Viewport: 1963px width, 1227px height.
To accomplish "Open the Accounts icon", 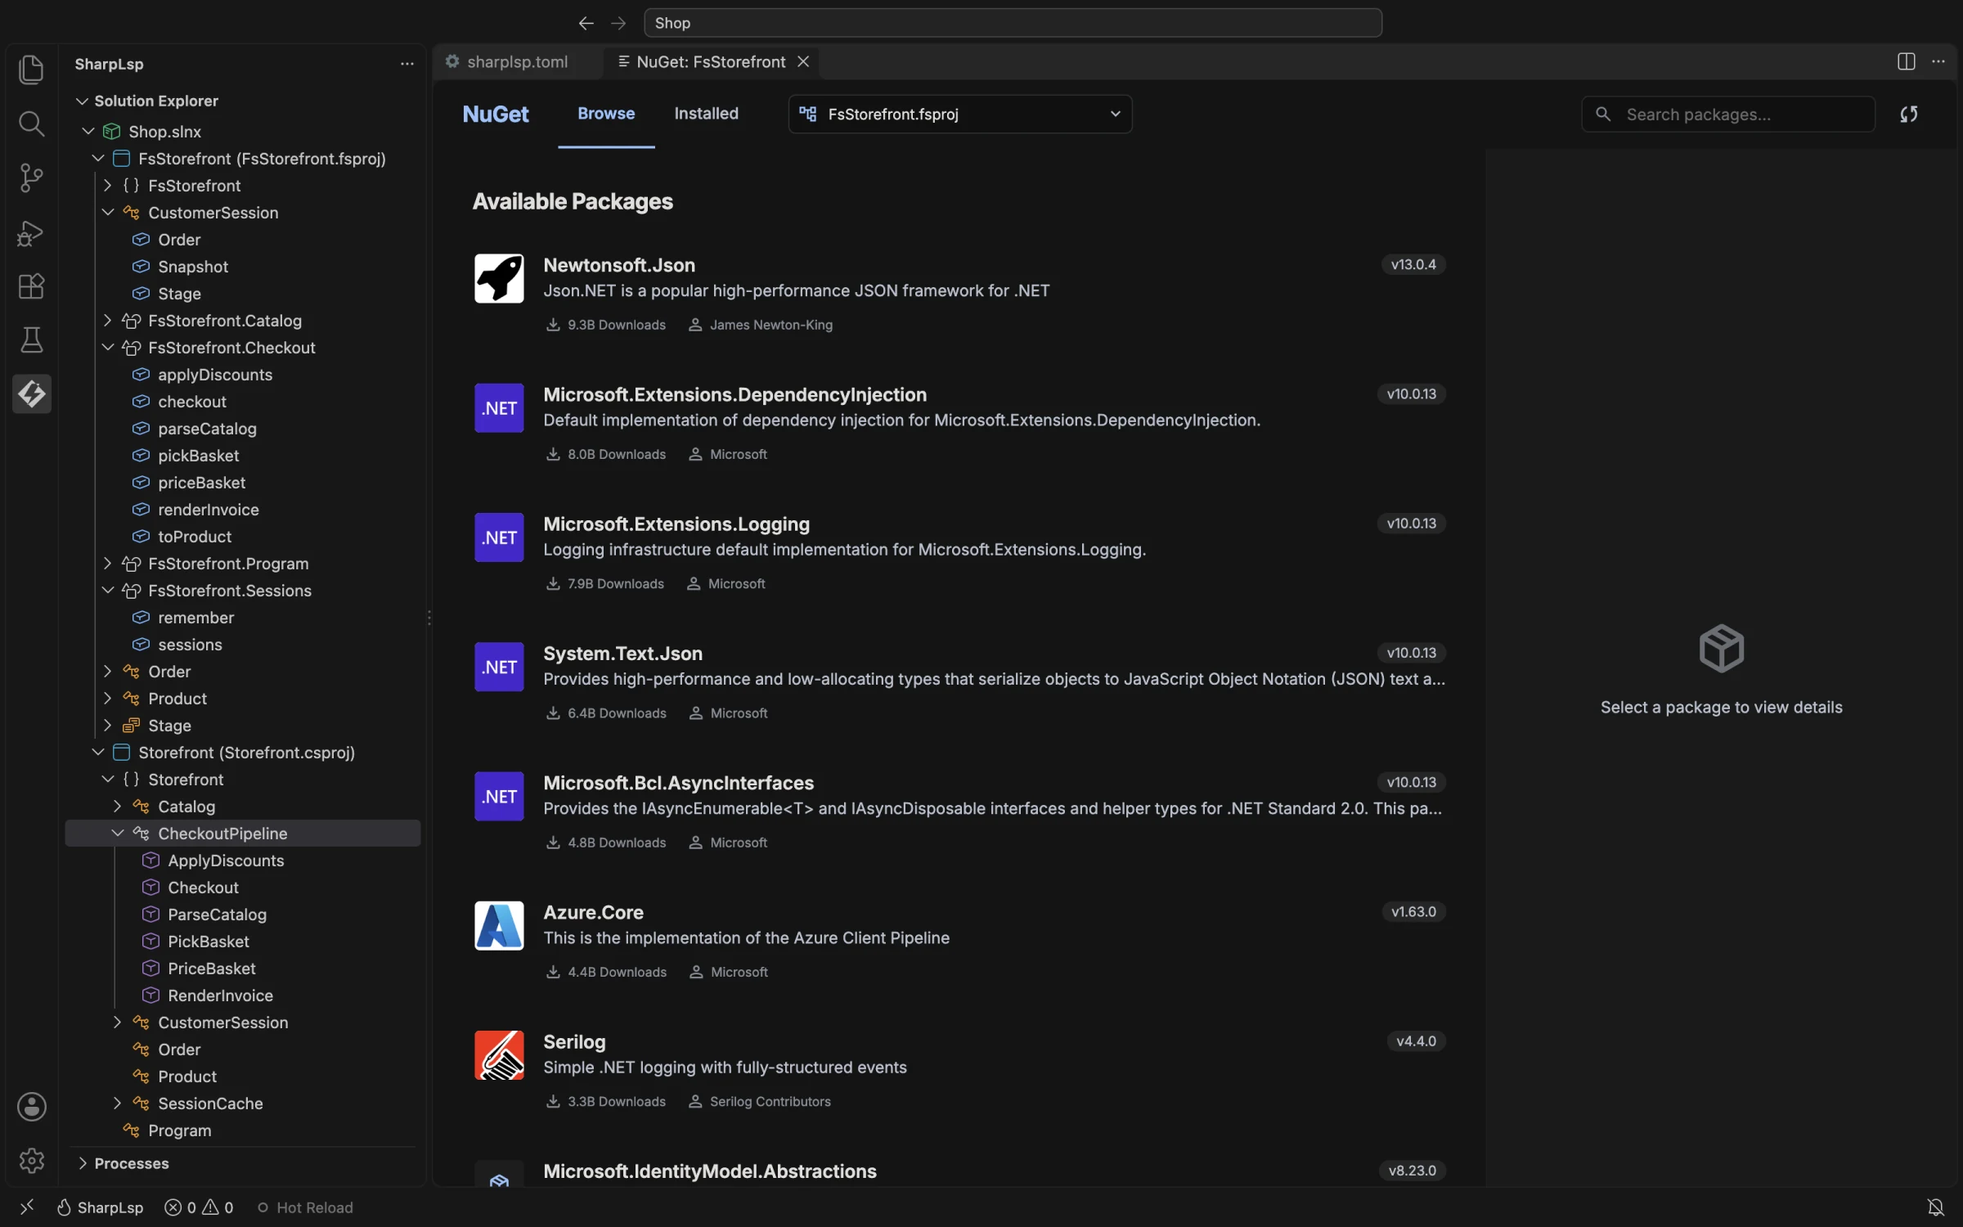I will pos(31,1107).
